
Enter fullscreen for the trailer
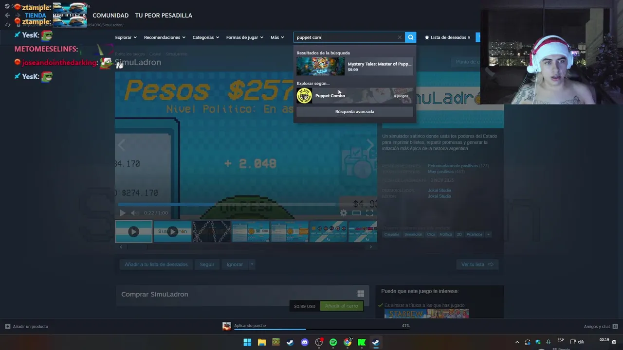point(369,213)
